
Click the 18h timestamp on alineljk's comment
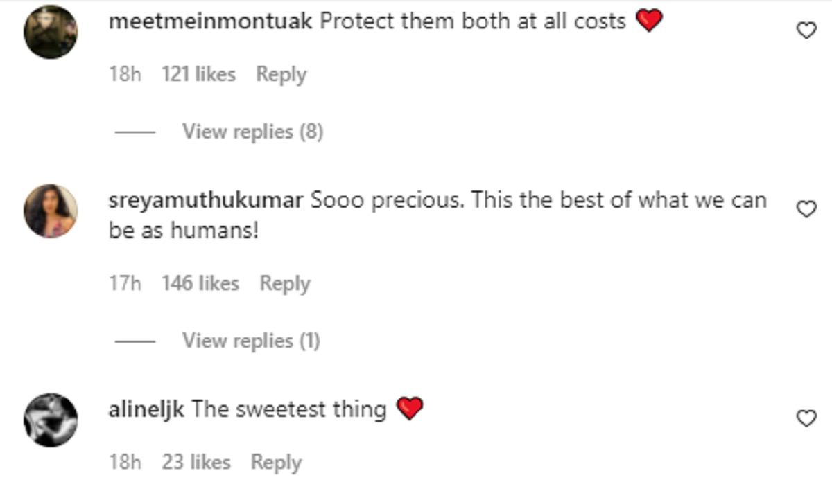coord(125,462)
